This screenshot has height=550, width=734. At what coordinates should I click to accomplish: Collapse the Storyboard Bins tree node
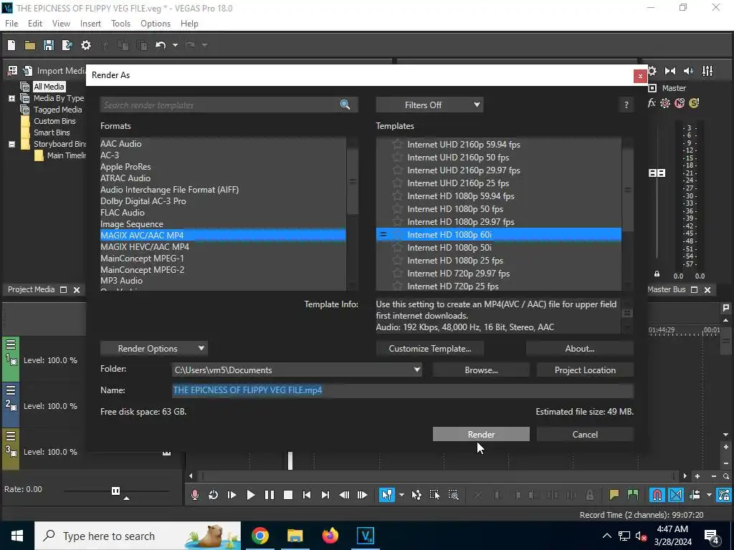(x=11, y=144)
